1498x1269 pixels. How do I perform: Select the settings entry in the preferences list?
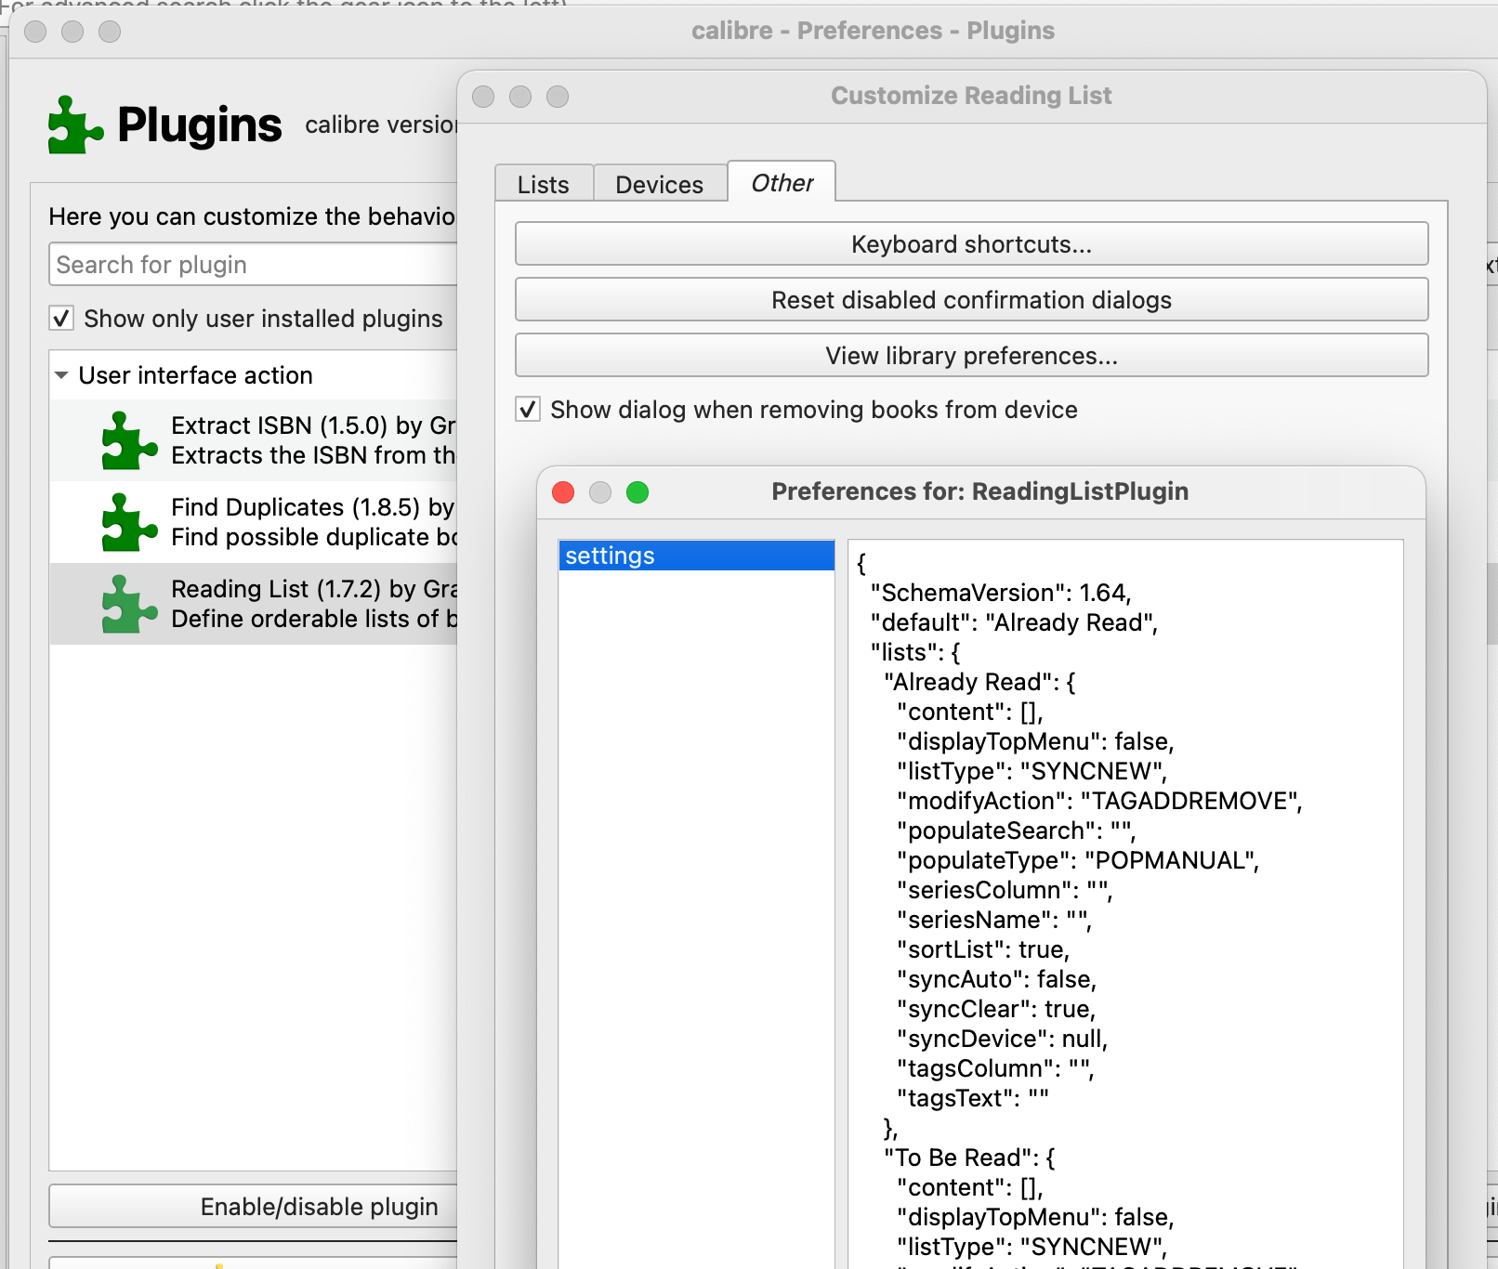tap(696, 556)
